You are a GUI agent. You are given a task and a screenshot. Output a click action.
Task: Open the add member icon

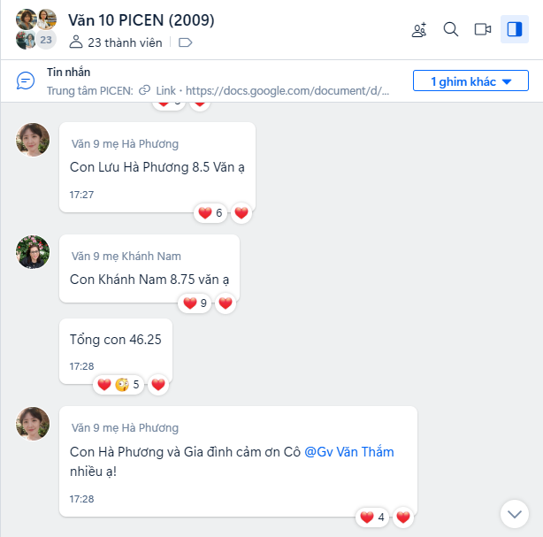click(419, 29)
